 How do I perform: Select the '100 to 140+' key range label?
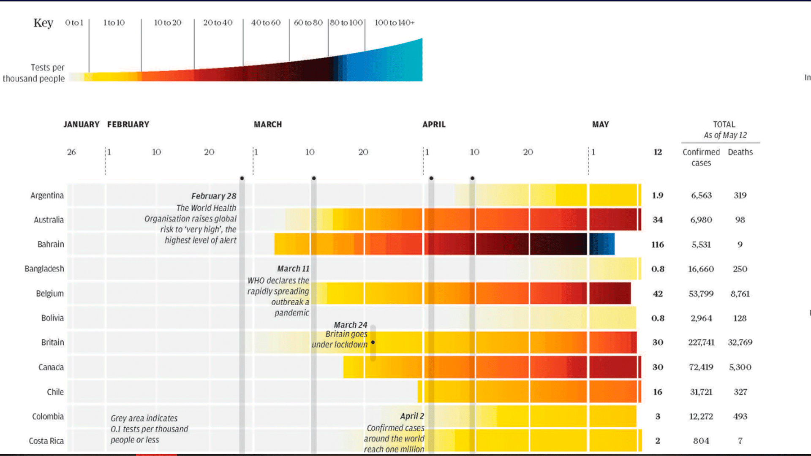click(395, 23)
